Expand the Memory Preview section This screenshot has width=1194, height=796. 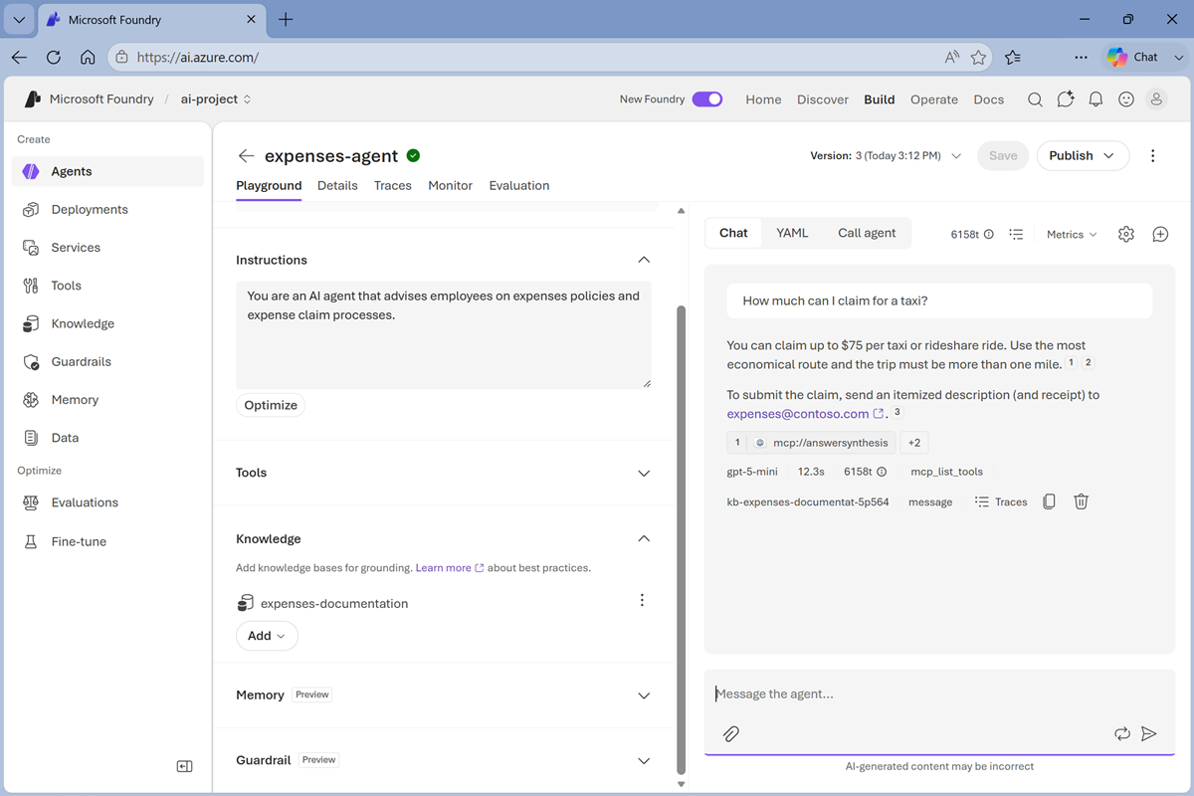644,696
